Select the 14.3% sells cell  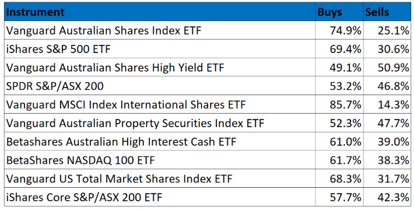(387, 104)
